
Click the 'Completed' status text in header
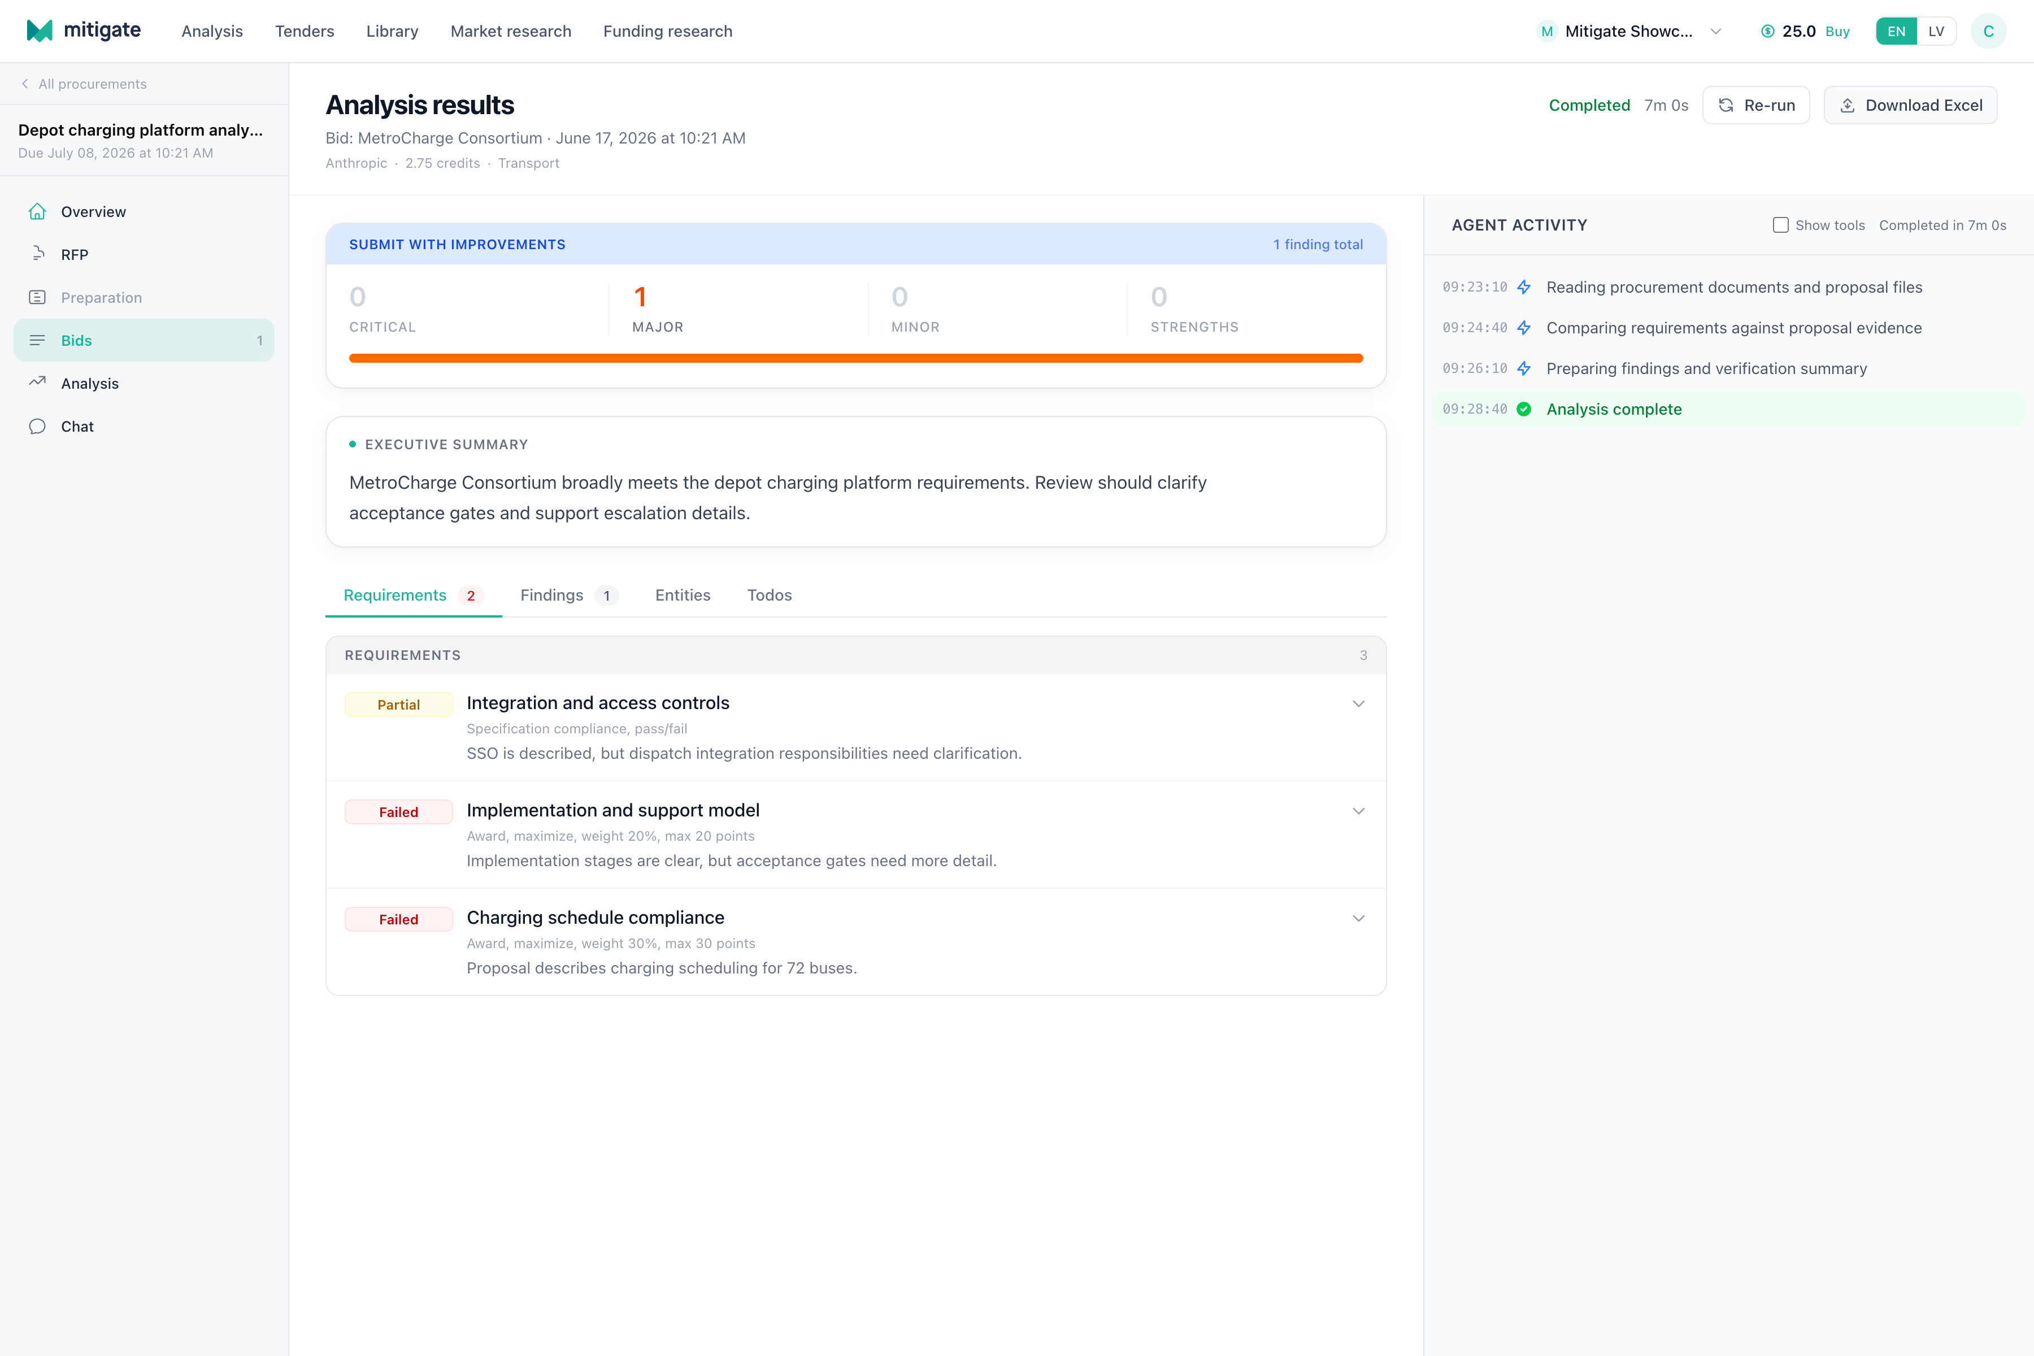(1589, 106)
